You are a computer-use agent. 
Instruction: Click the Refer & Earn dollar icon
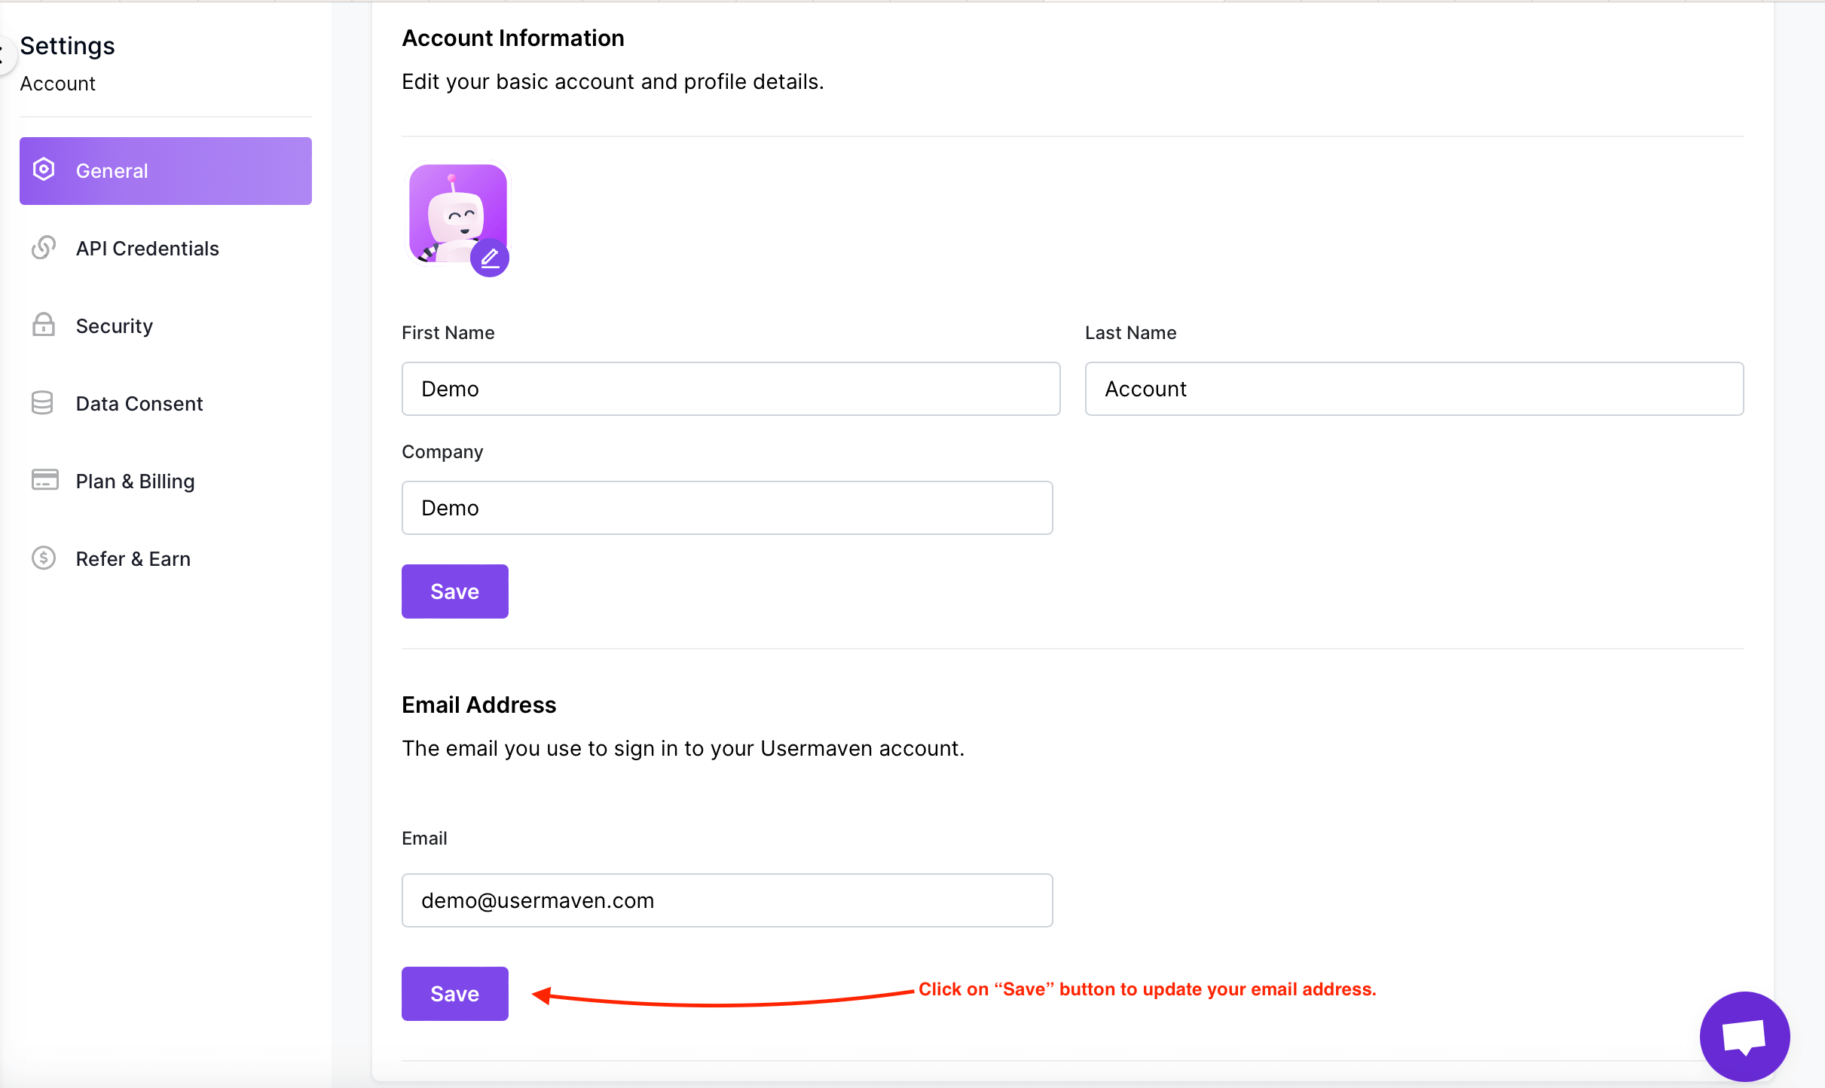(44, 558)
